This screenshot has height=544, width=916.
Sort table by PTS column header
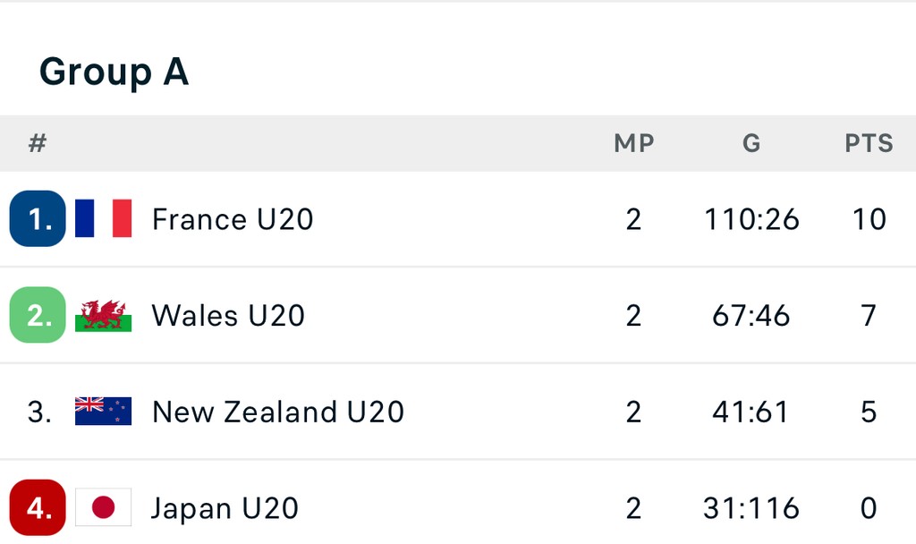pos(869,143)
